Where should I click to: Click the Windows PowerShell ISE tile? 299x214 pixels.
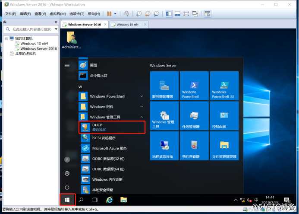[224, 86]
